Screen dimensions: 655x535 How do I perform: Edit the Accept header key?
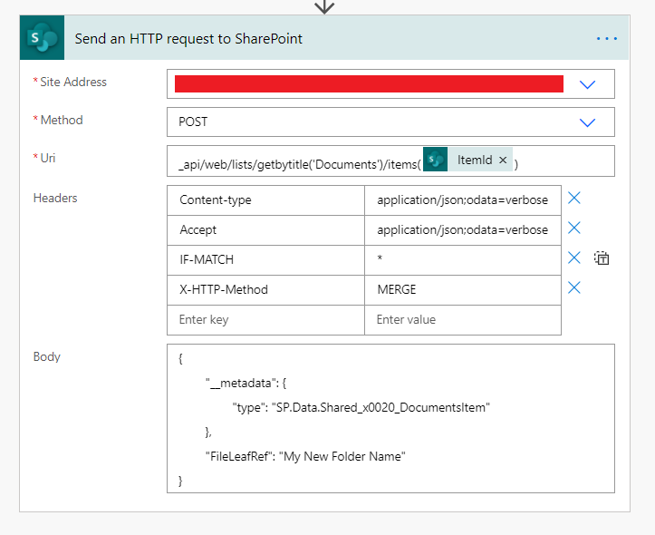click(265, 230)
